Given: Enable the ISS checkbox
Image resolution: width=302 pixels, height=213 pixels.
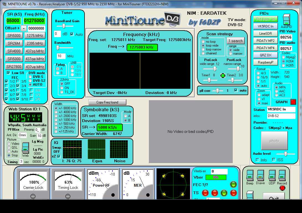Looking at the screenshot, I should click(274, 159).
